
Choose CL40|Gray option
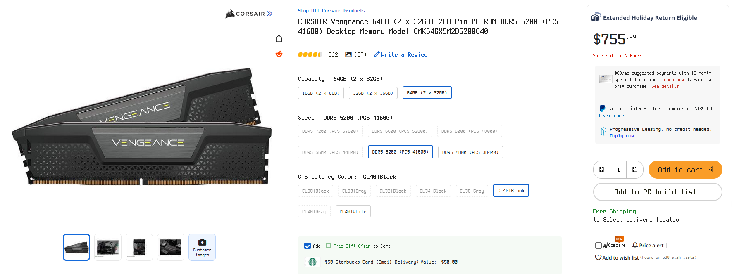coord(314,212)
